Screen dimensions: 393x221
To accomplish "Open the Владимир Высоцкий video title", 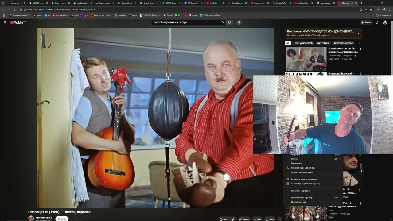I will (341, 74).
